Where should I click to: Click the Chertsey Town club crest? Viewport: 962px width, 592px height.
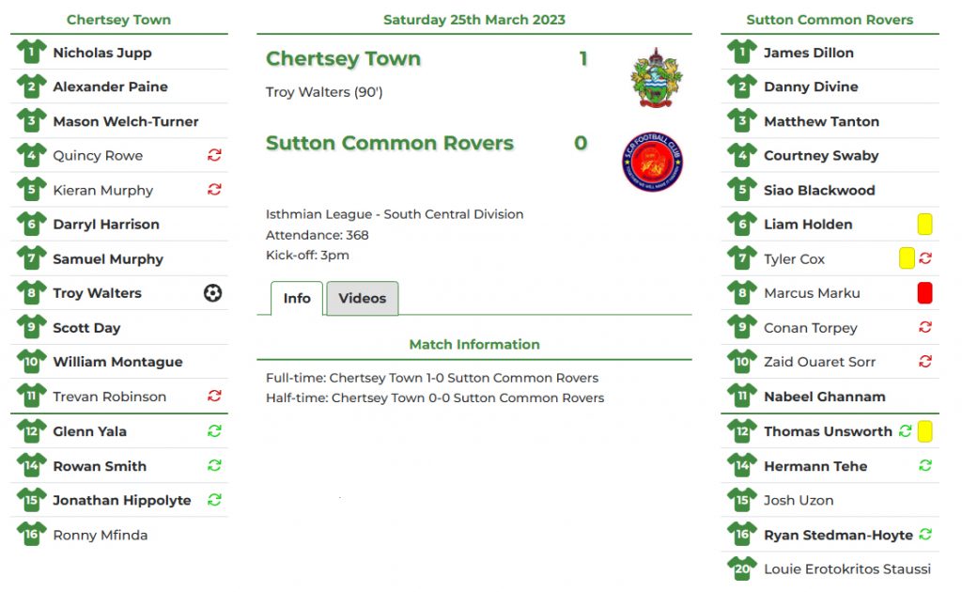point(657,78)
